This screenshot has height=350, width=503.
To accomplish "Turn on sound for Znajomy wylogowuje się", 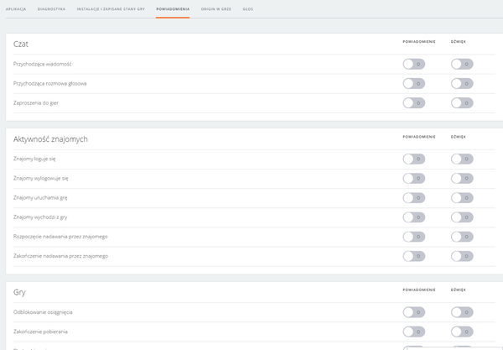I will coord(461,178).
